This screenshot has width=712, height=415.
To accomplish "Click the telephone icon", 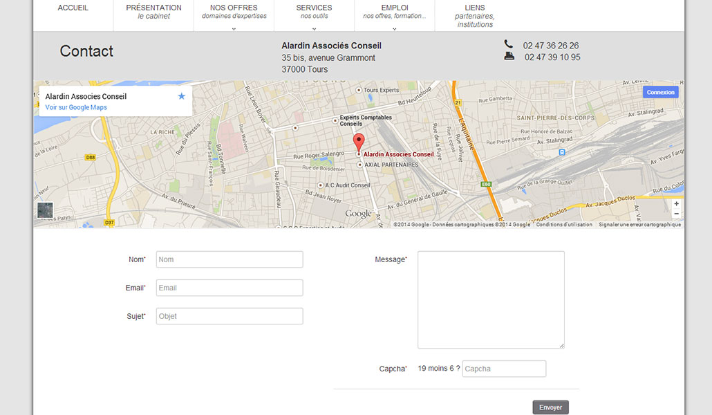I will [x=509, y=44].
